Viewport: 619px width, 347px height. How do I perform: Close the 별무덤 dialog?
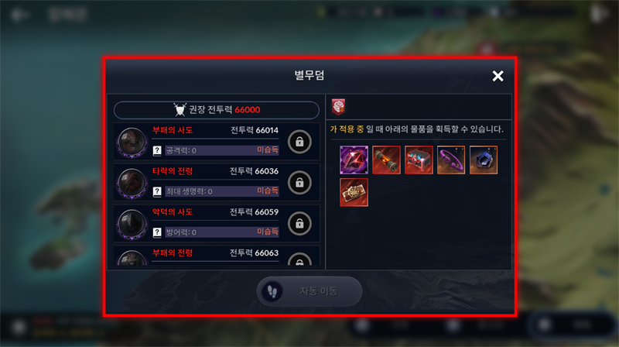pos(498,76)
